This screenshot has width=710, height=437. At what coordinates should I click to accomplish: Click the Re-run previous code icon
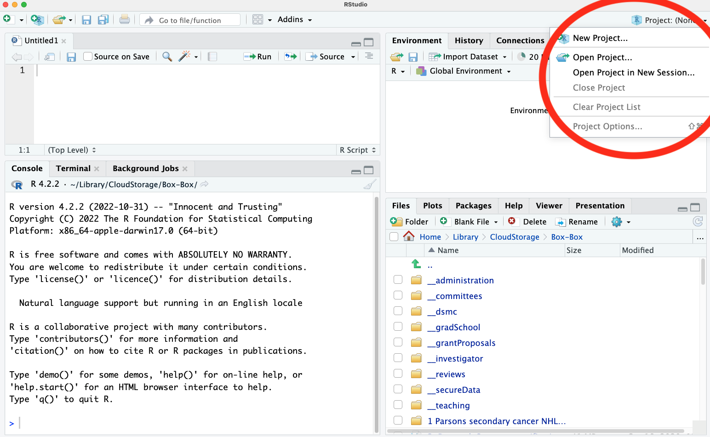tap(290, 57)
